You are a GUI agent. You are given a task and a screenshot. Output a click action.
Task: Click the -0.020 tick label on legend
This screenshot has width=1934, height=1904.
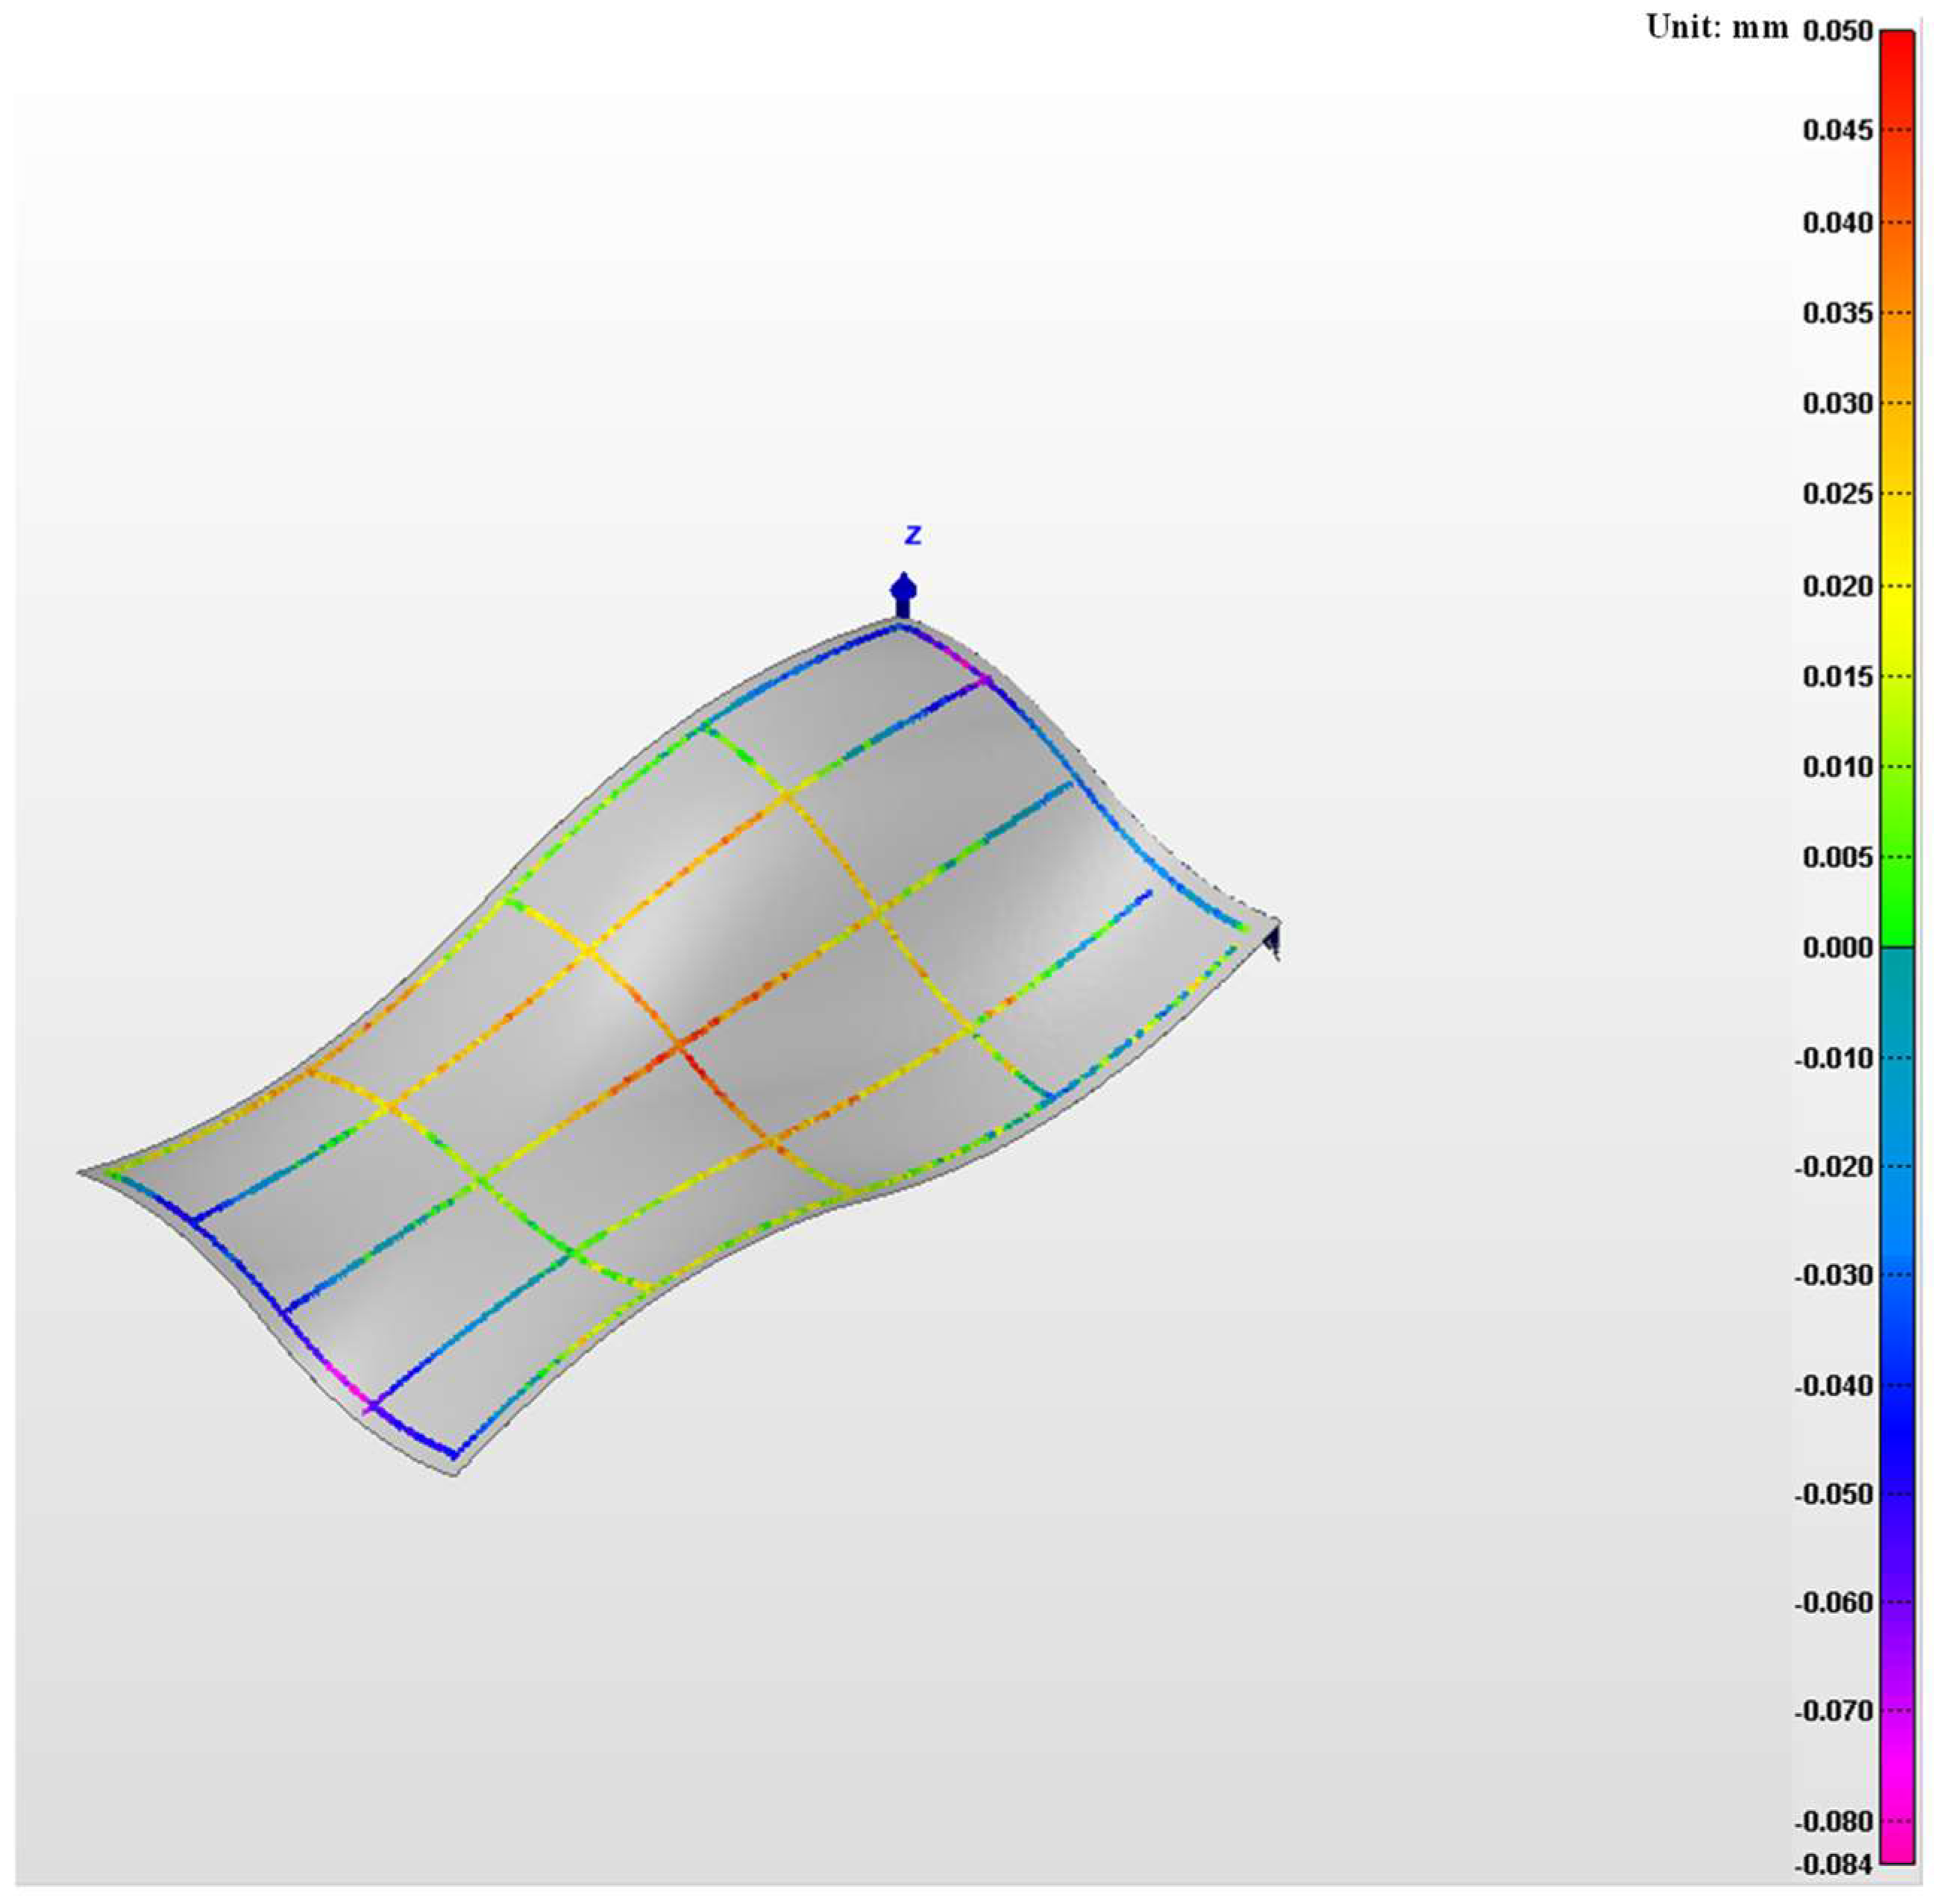(x=1834, y=1166)
